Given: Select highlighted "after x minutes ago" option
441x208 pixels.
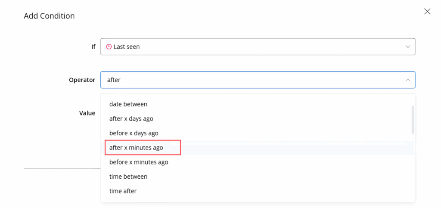Looking at the screenshot, I should point(136,148).
